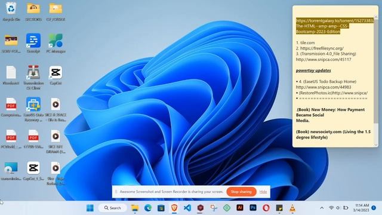Open the SECTIONS folder on the desktop
The height and width of the screenshot is (215, 382).
[x=33, y=11]
